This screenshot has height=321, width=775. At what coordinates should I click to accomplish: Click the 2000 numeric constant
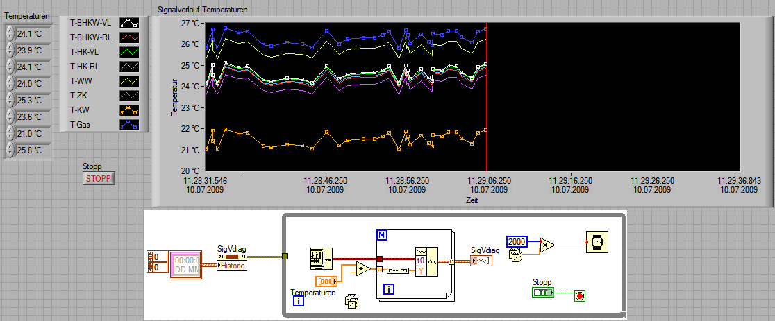click(517, 242)
